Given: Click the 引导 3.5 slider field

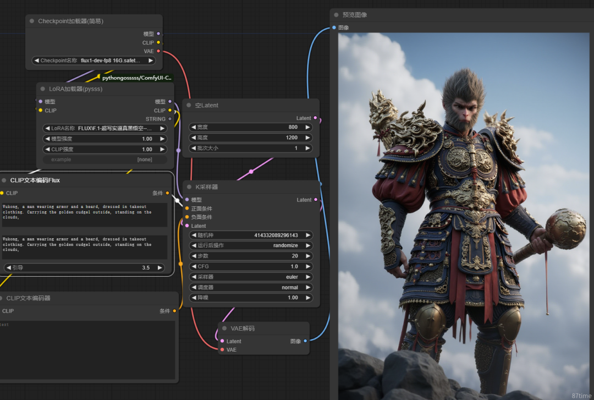Looking at the screenshot, I should 84,268.
